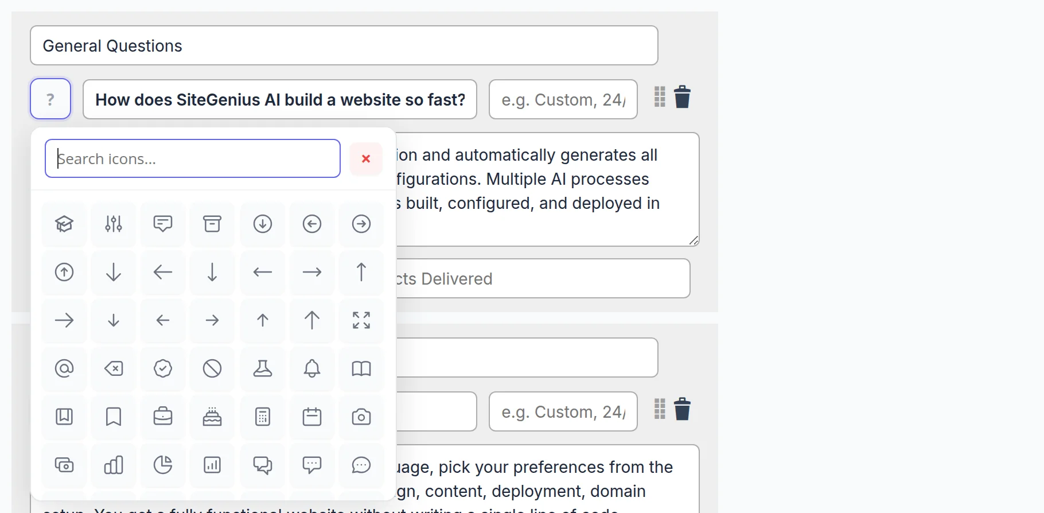
Task: Edit the field ending with 'cts Delivered'
Action: 543,278
